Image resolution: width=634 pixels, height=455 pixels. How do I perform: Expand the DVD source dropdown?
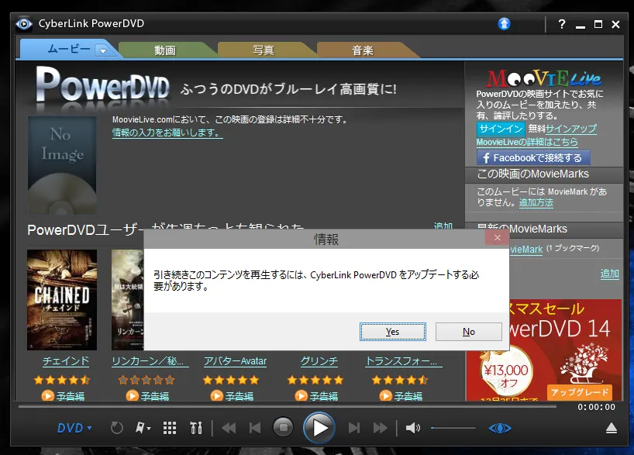click(x=74, y=428)
